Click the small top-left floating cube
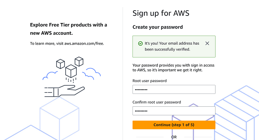Image resolution: width=259 pixels, height=140 pixels. pyautogui.click(x=60, y=63)
